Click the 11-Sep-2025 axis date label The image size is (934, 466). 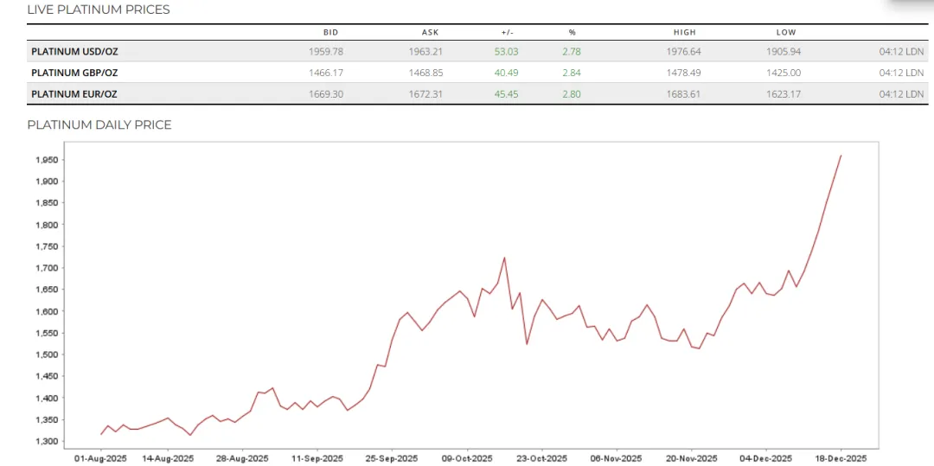317,459
